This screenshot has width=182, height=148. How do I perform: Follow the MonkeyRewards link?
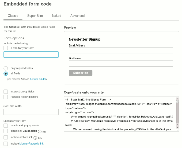tap(31, 144)
